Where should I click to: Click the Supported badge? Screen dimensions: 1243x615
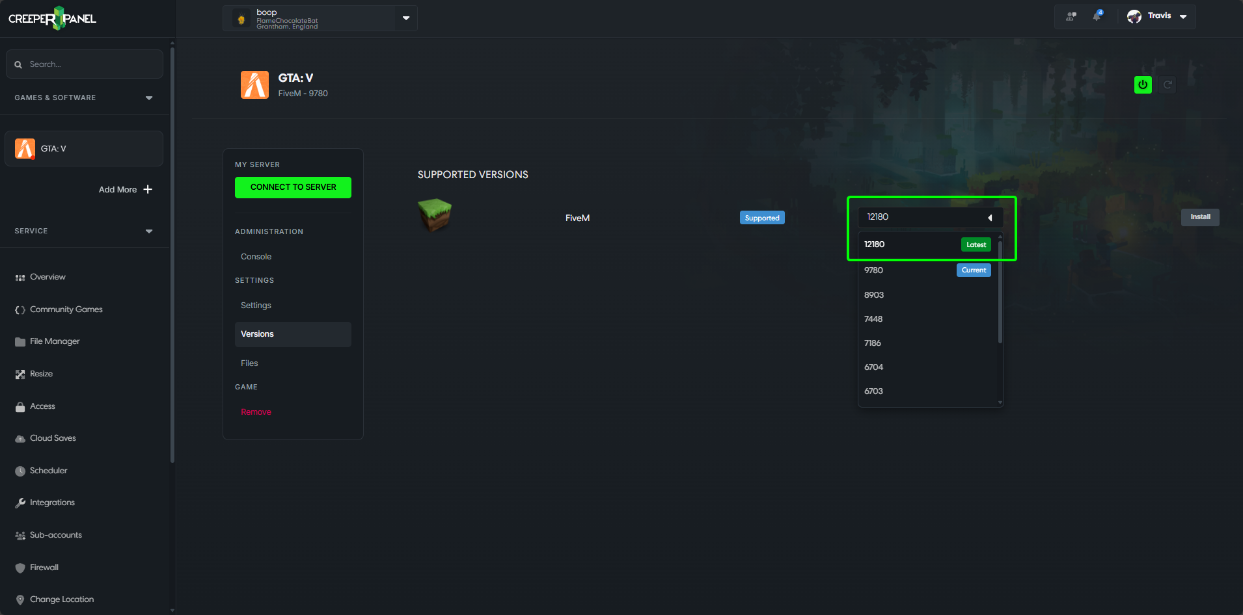point(762,218)
